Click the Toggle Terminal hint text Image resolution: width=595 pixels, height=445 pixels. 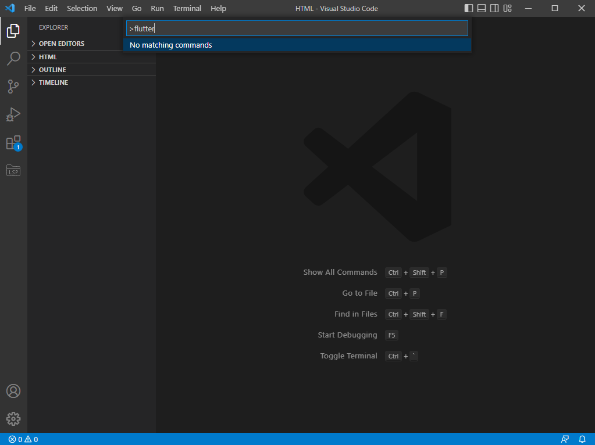(348, 356)
